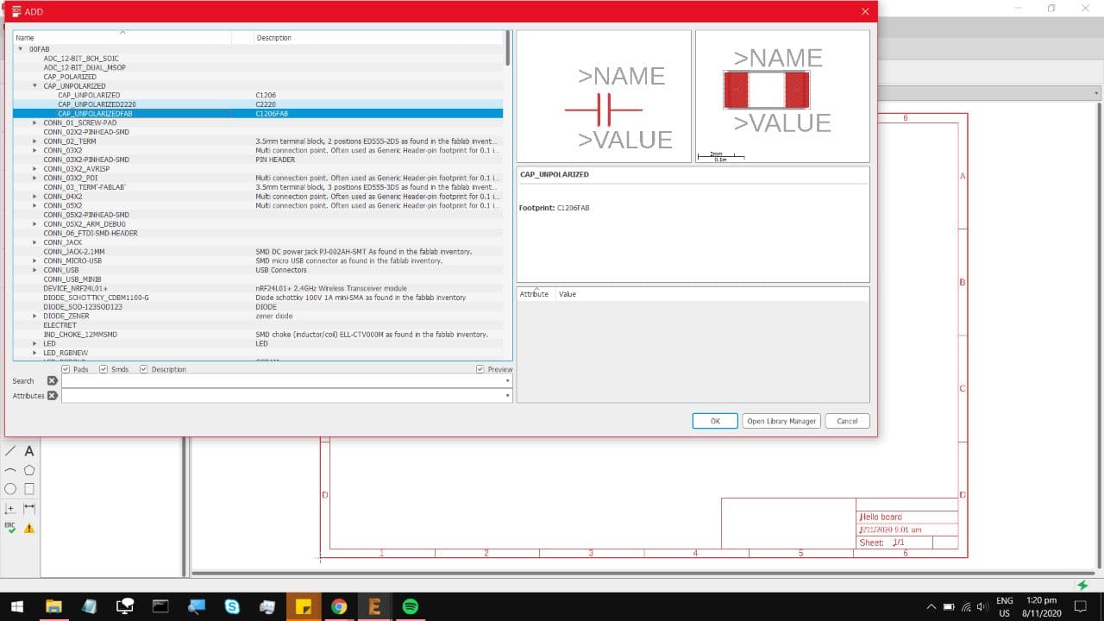1104x621 pixels.
Task: Expand CONN_MICRO-USB entry
Action: pos(34,260)
